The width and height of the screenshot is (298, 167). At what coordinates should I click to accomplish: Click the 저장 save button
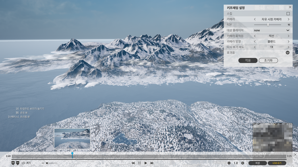point(257,163)
